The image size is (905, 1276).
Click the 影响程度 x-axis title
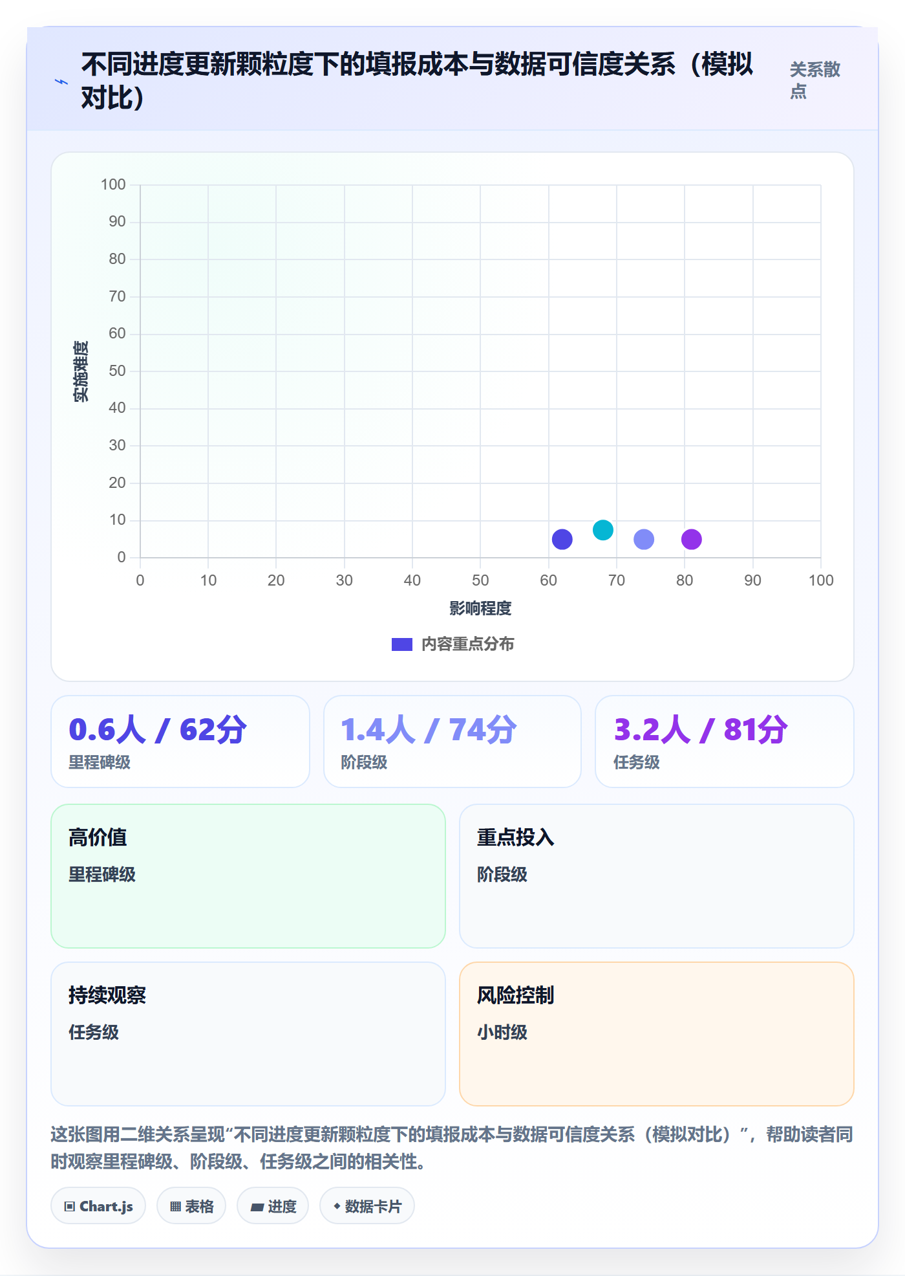pyautogui.click(x=480, y=608)
